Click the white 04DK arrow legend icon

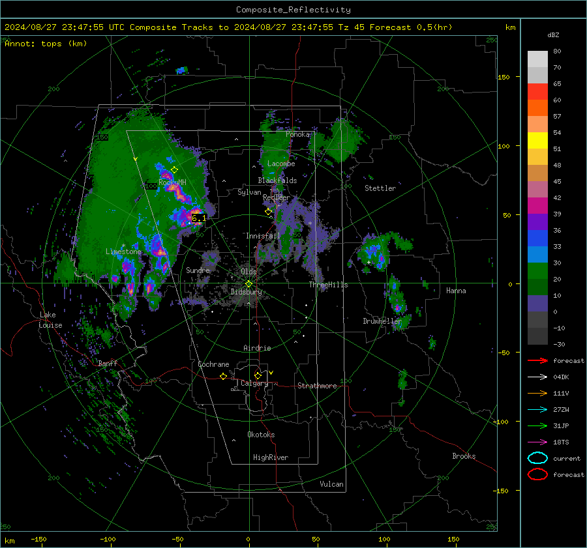coord(537,377)
